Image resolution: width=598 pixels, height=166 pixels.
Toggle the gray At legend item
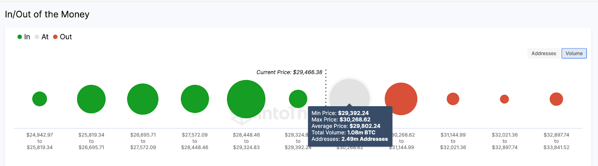point(42,37)
